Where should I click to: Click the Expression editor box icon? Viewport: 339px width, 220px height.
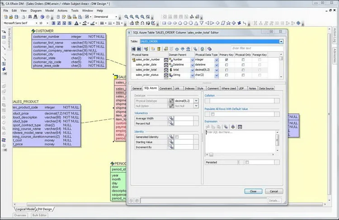coord(240,127)
